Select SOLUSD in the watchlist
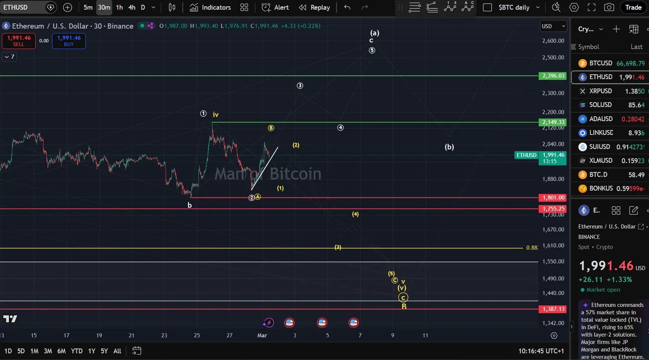This screenshot has width=649, height=360. (610, 105)
